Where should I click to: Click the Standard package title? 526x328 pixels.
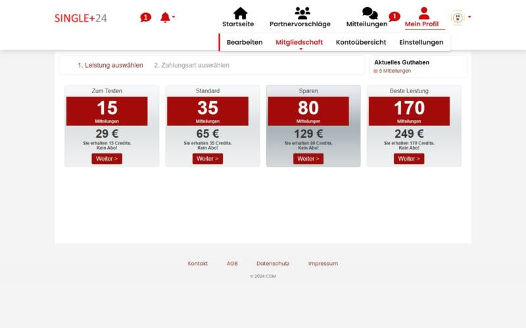click(208, 91)
